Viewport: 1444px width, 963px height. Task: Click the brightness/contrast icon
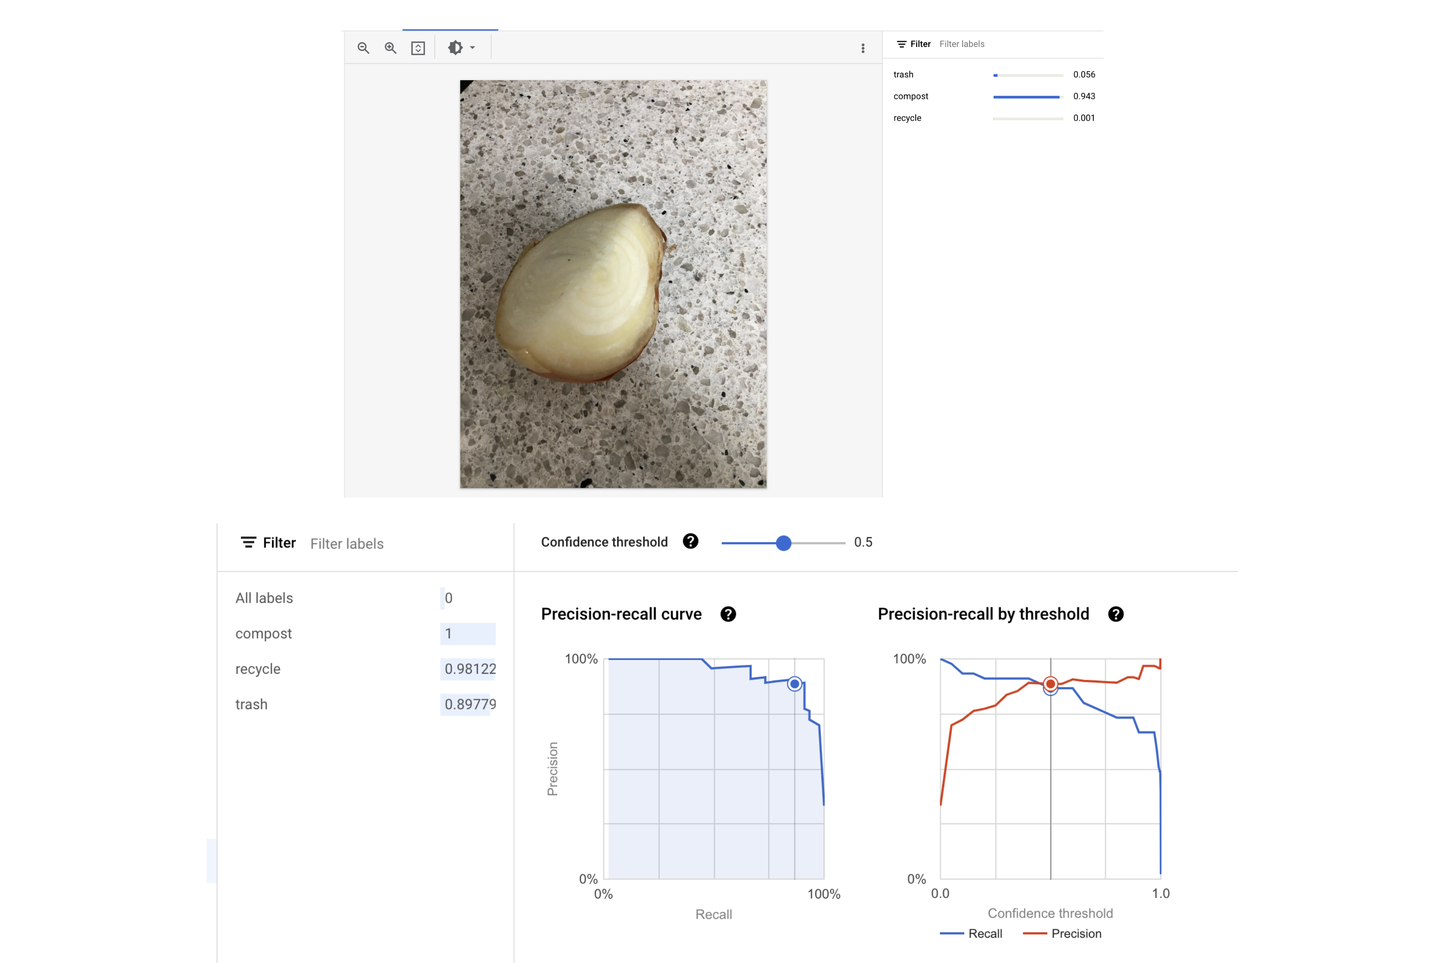coord(455,48)
